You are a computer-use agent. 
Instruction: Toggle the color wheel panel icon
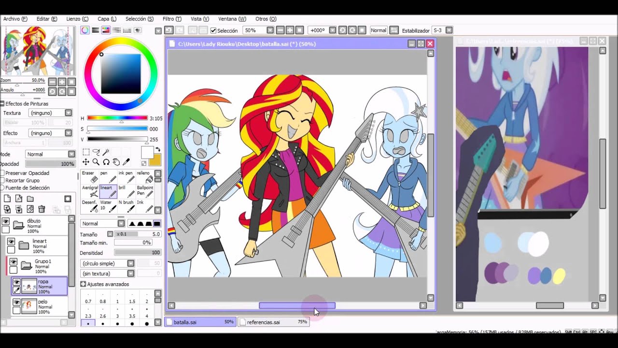point(85,30)
